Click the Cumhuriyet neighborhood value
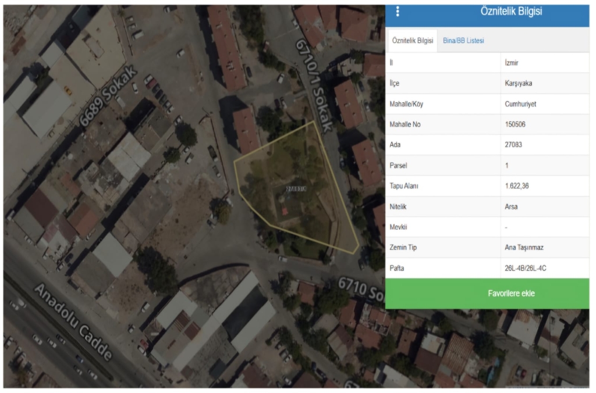 pos(521,104)
